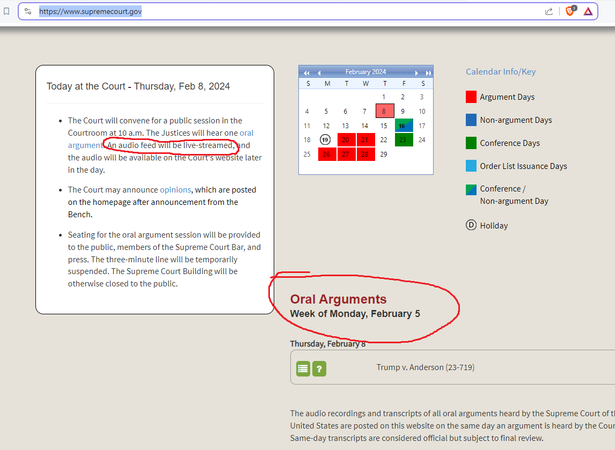The image size is (615, 450).
Task: Click the Order List Issuance Days swatch
Action: (471, 166)
